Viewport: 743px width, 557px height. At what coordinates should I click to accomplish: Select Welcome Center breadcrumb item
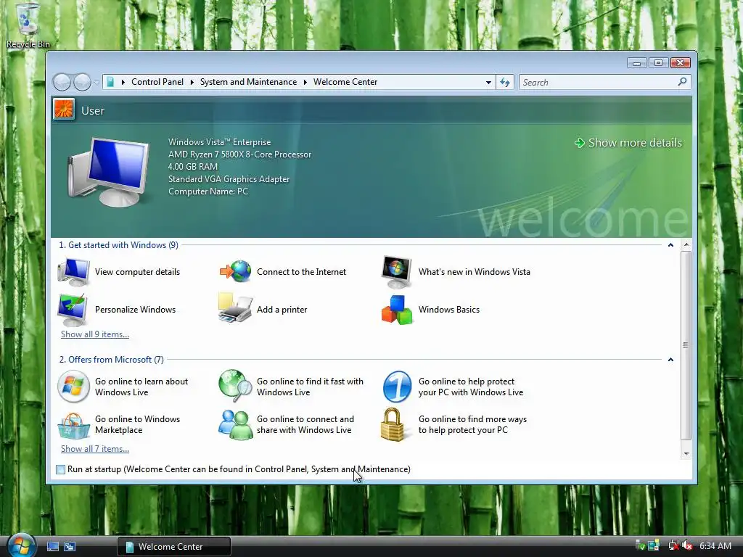click(x=345, y=82)
